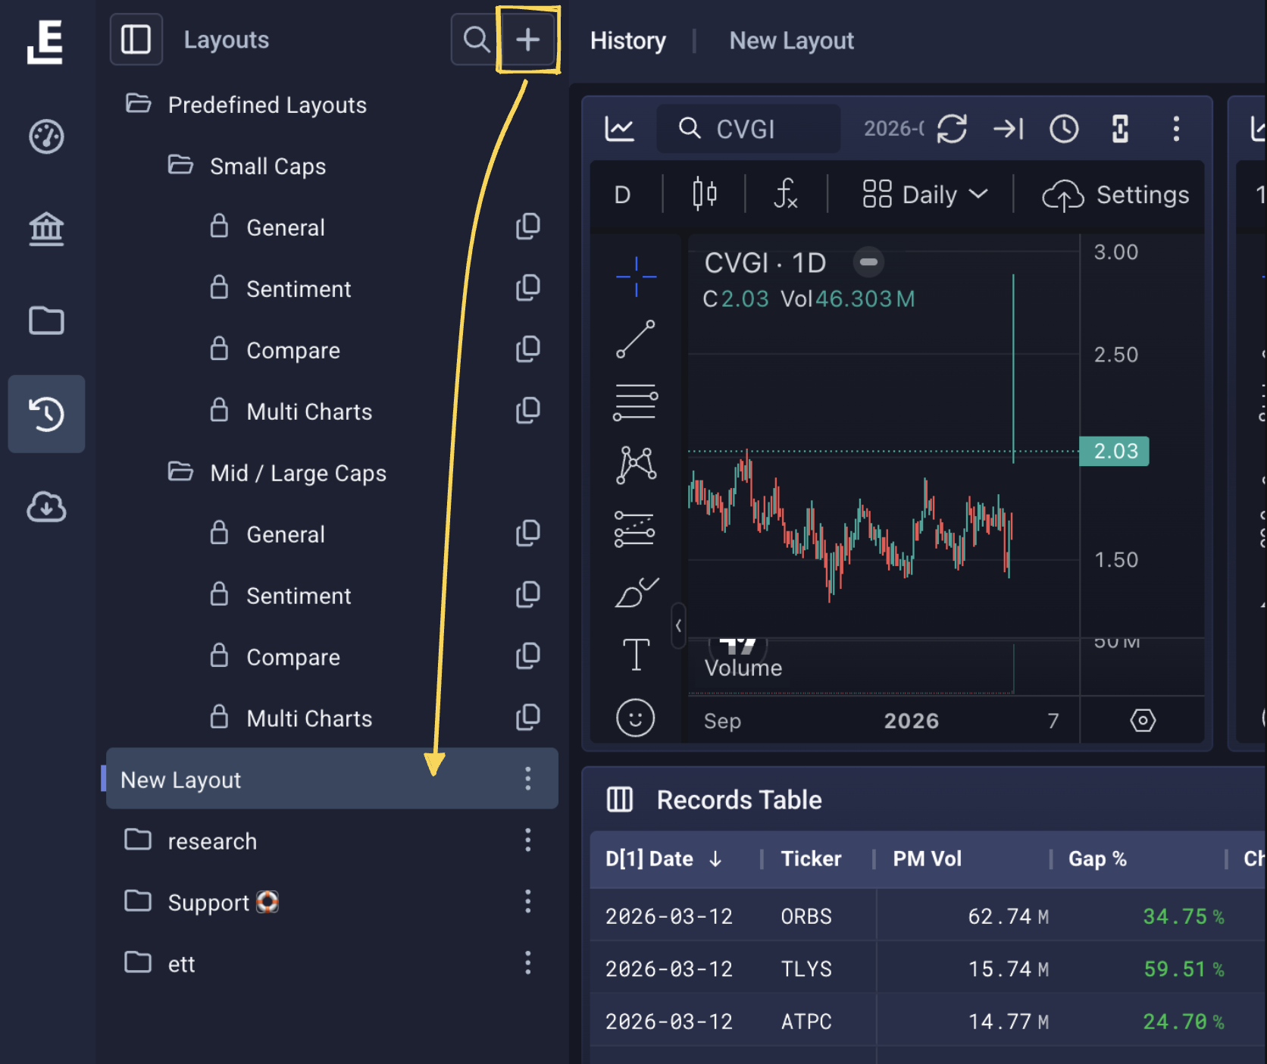The width and height of the screenshot is (1267, 1064).
Task: Collapse the CVGI chart legend
Action: pyautogui.click(x=868, y=262)
